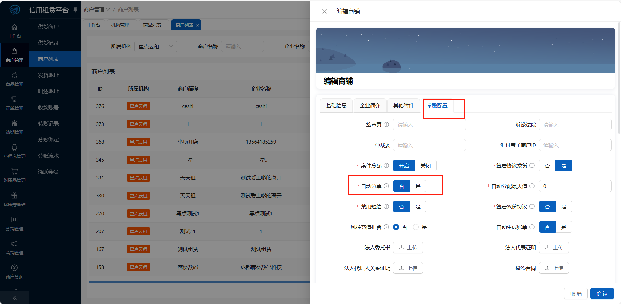Image resolution: width=621 pixels, height=304 pixels.
Task: Set 签署协议发货 to 否
Action: (x=547, y=165)
